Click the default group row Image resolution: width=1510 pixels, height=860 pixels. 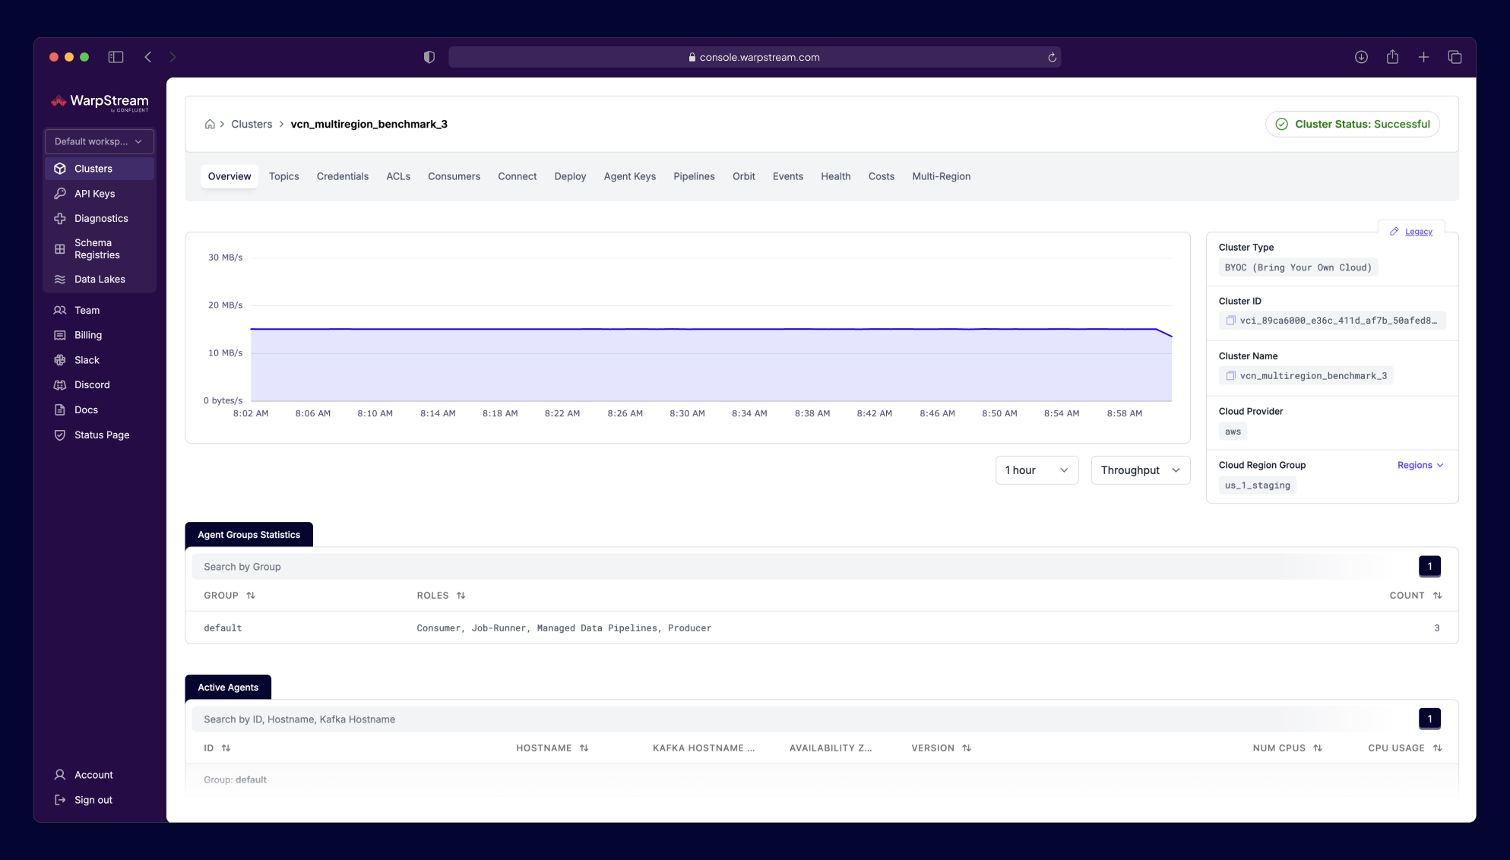click(821, 628)
